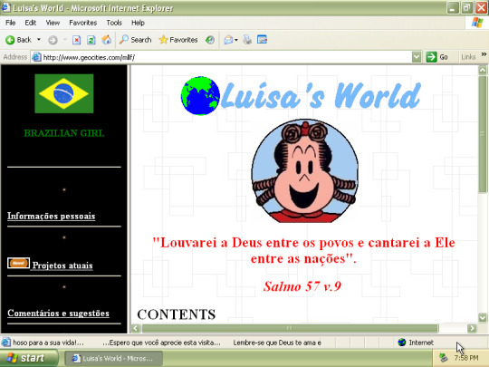The image size is (489, 367).
Task: Expand the Links toolbar chevron
Action: (484, 54)
